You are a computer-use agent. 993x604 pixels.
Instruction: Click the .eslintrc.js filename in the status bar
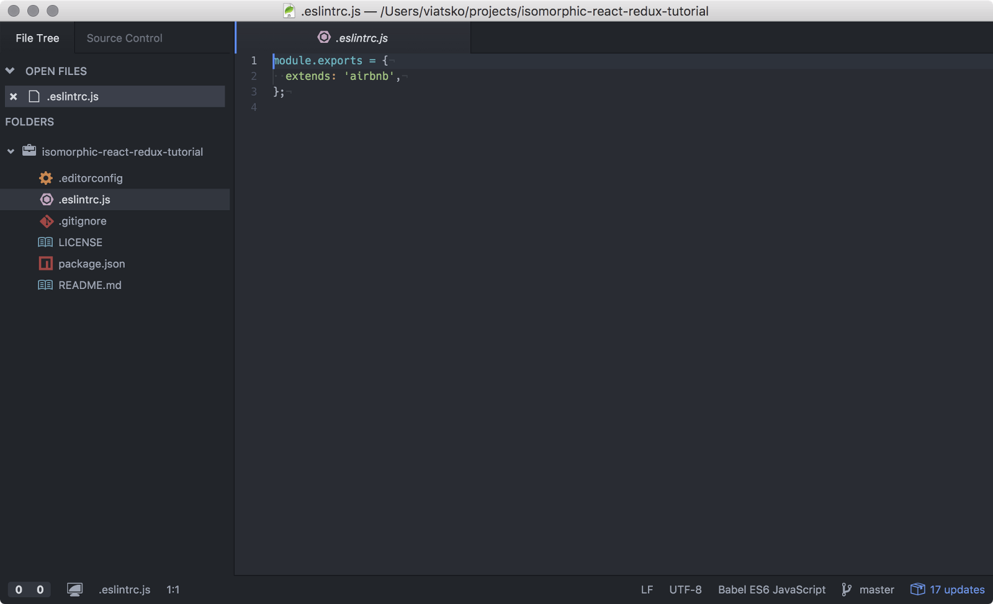(x=124, y=590)
